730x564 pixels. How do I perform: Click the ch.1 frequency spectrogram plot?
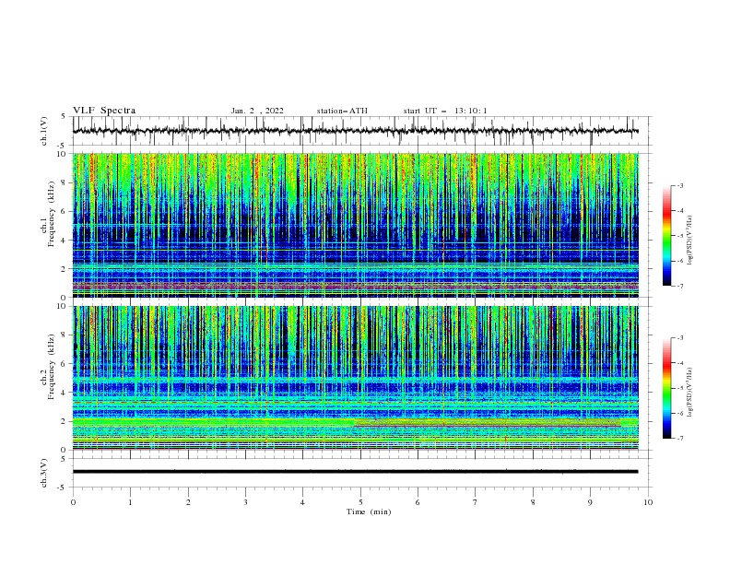pos(356,225)
